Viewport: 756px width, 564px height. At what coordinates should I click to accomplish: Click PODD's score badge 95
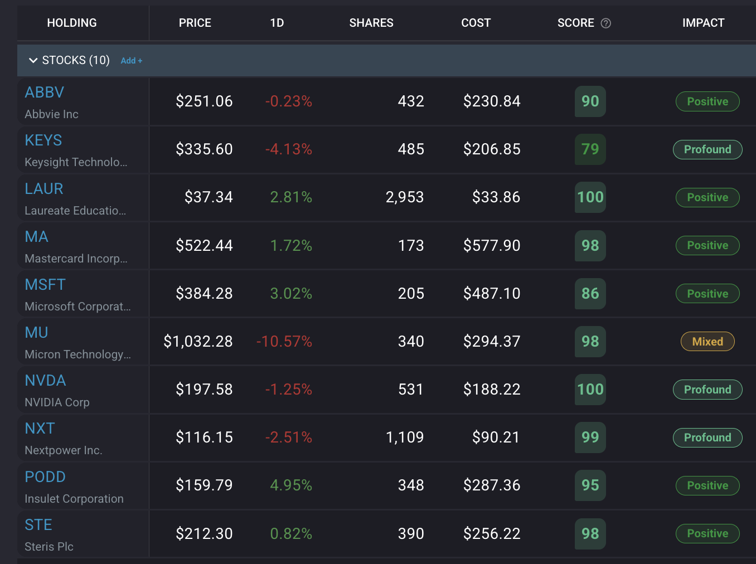590,485
